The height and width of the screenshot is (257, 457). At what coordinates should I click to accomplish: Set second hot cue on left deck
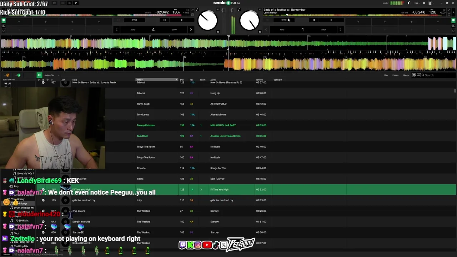pyautogui.click(x=46, y=22)
